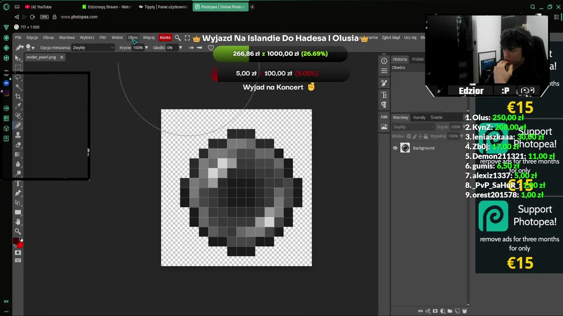Click Background layer thumbnail
563x316 pixels.
[405, 148]
